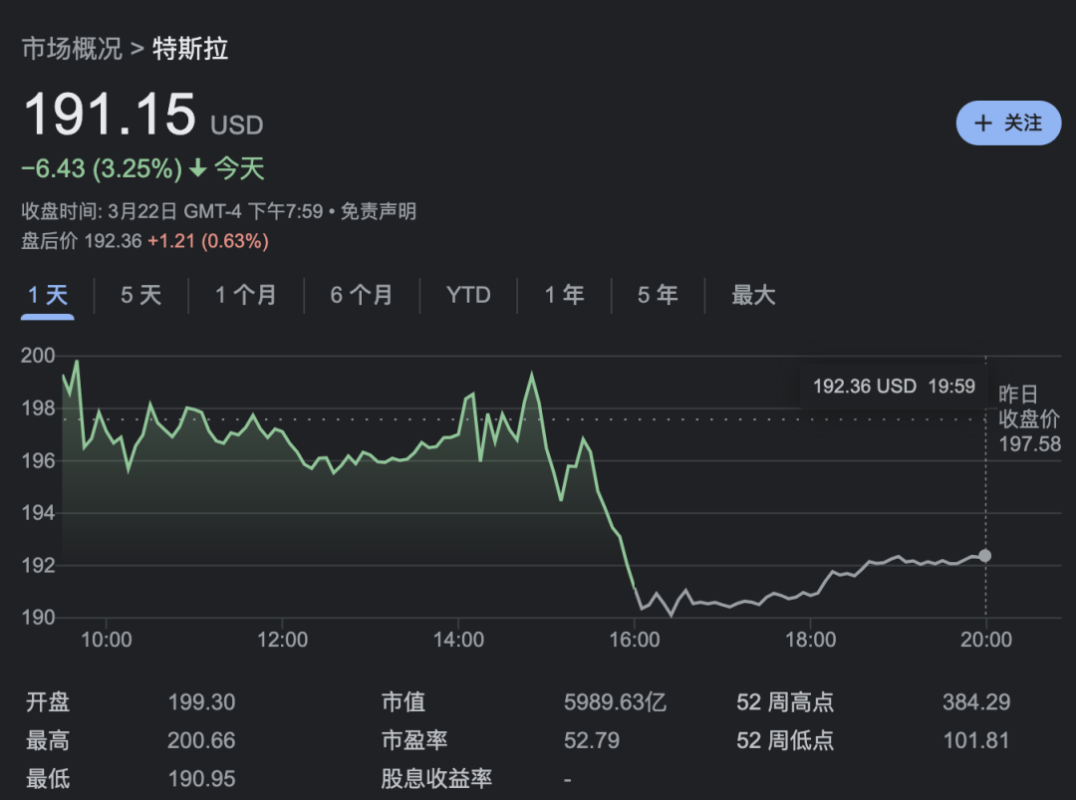Click the 股息收益率 label
The image size is (1076, 800).
436,779
